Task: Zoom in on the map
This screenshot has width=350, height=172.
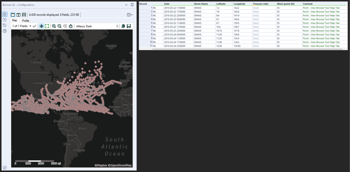Action: (x=54, y=26)
